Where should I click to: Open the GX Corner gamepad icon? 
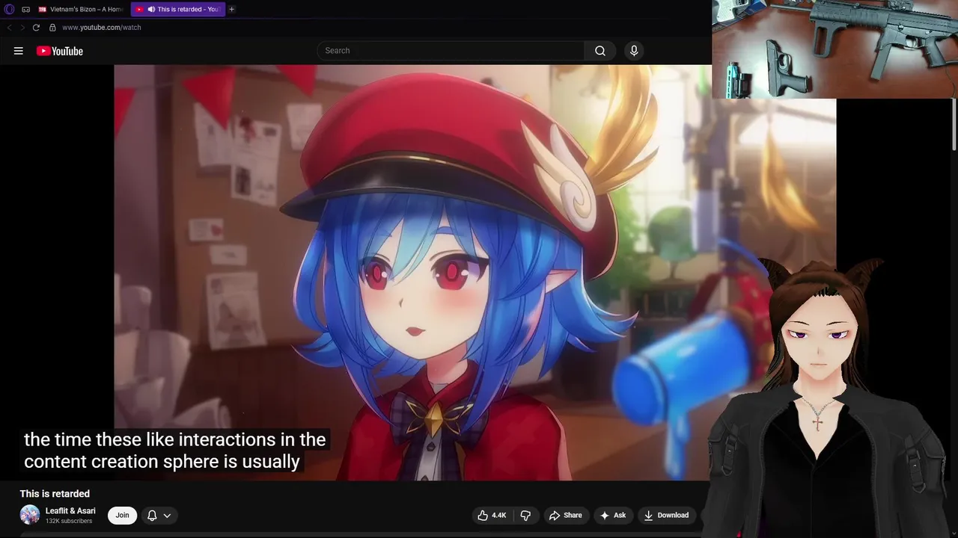pyautogui.click(x=25, y=9)
